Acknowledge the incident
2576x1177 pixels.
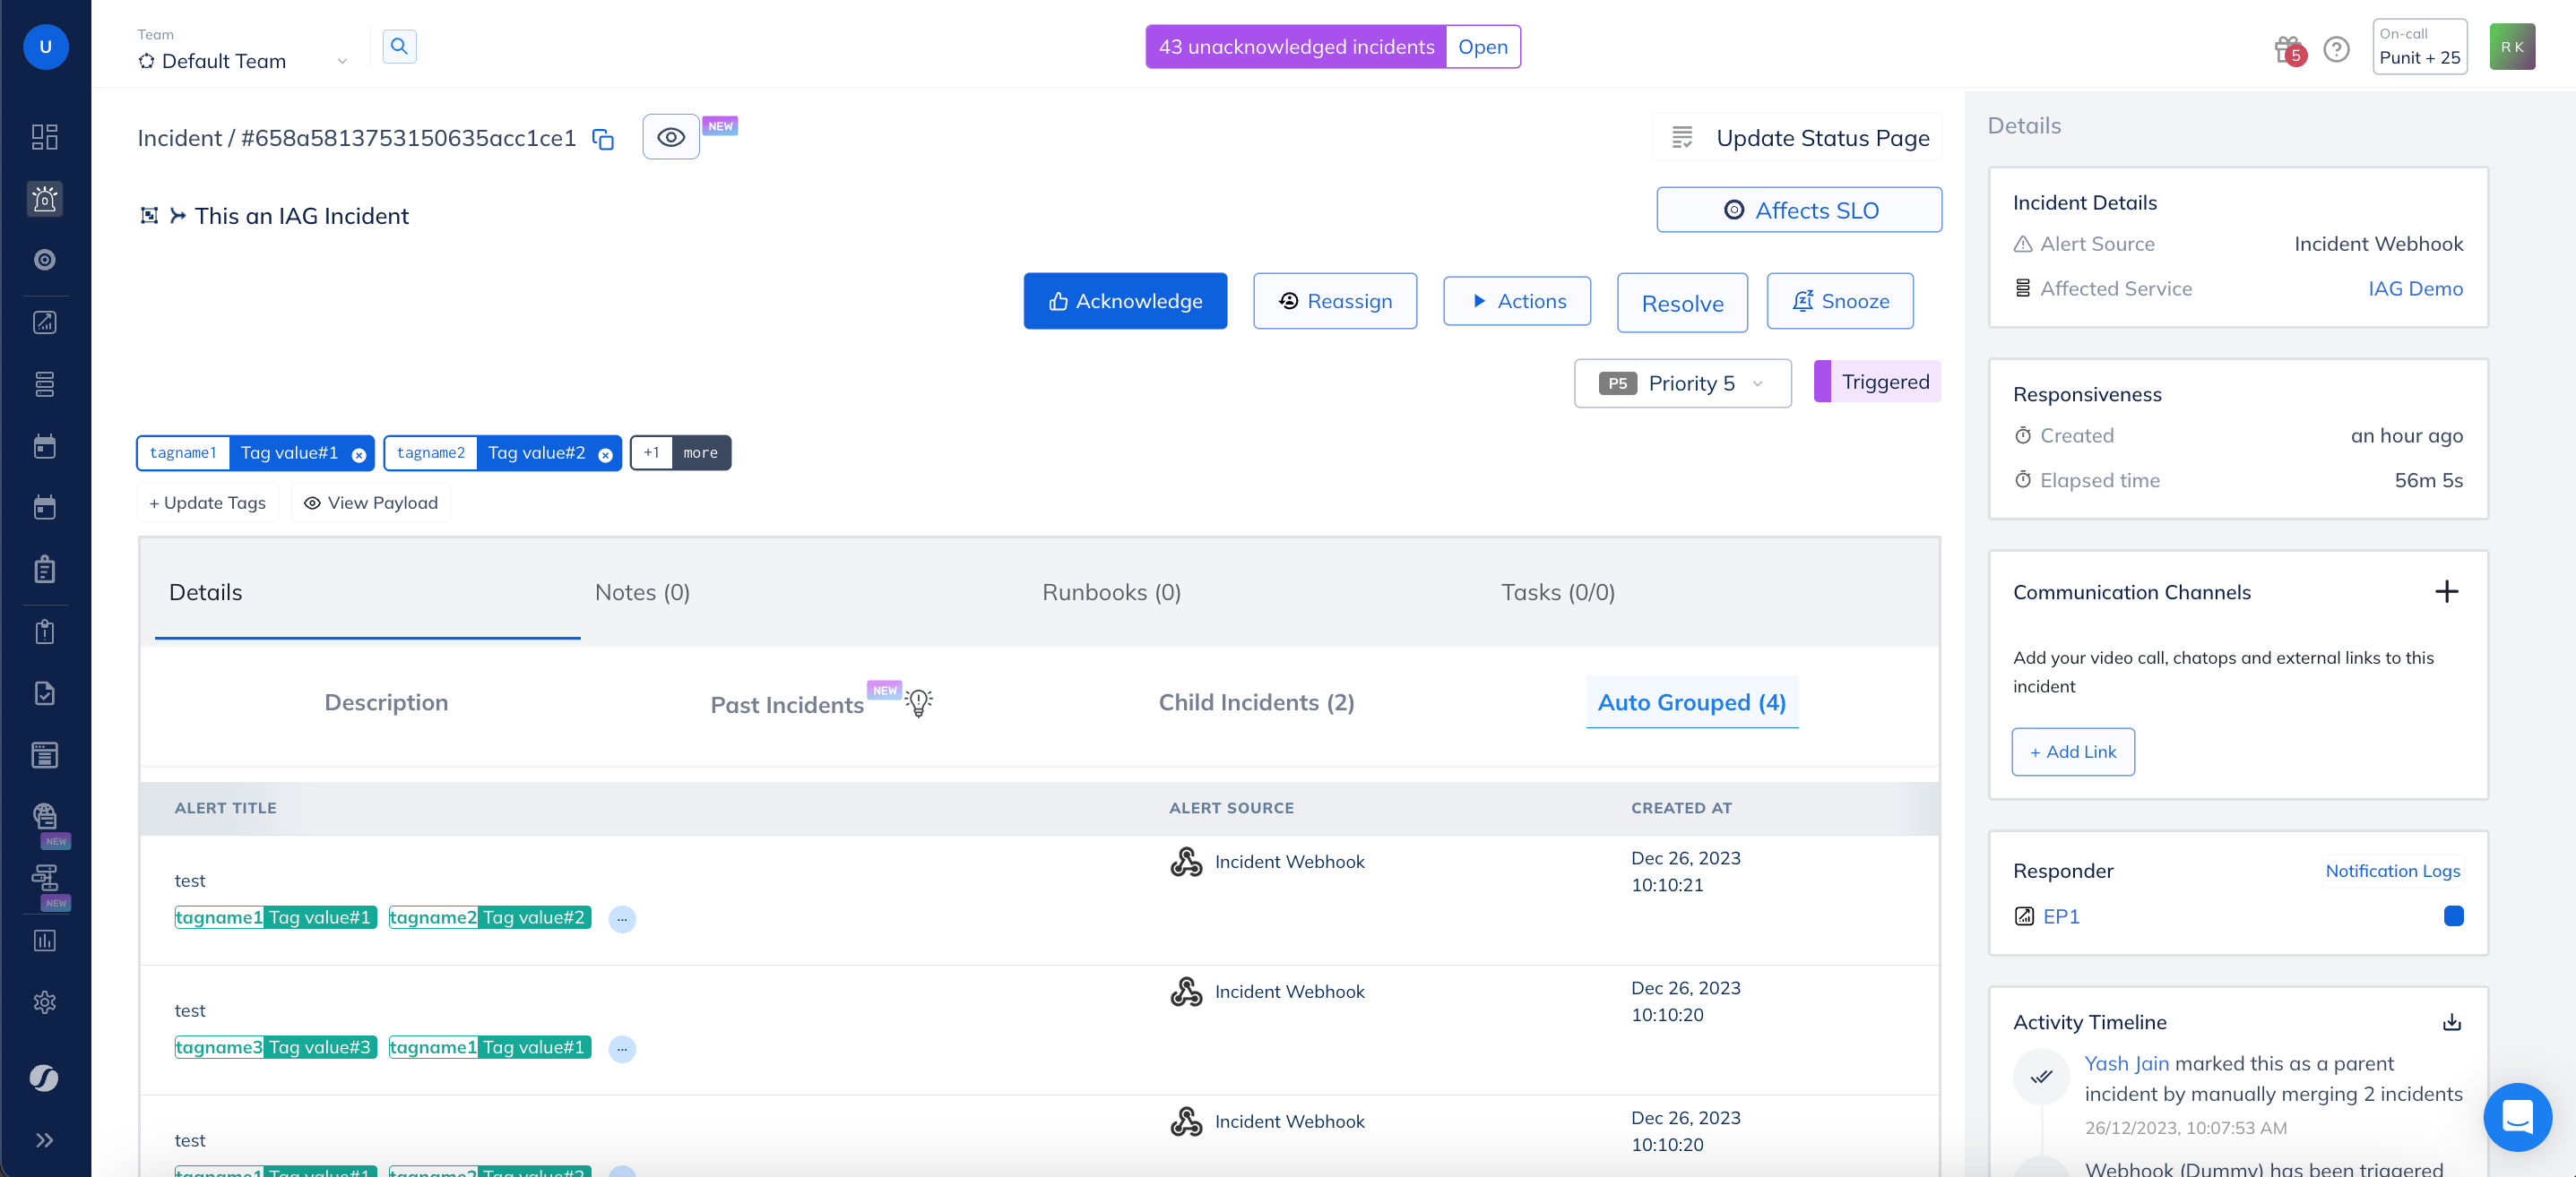click(1124, 301)
